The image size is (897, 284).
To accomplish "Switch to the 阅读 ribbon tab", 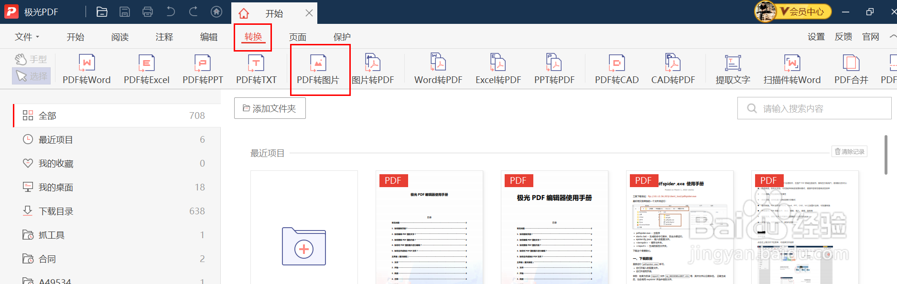I will coord(120,37).
